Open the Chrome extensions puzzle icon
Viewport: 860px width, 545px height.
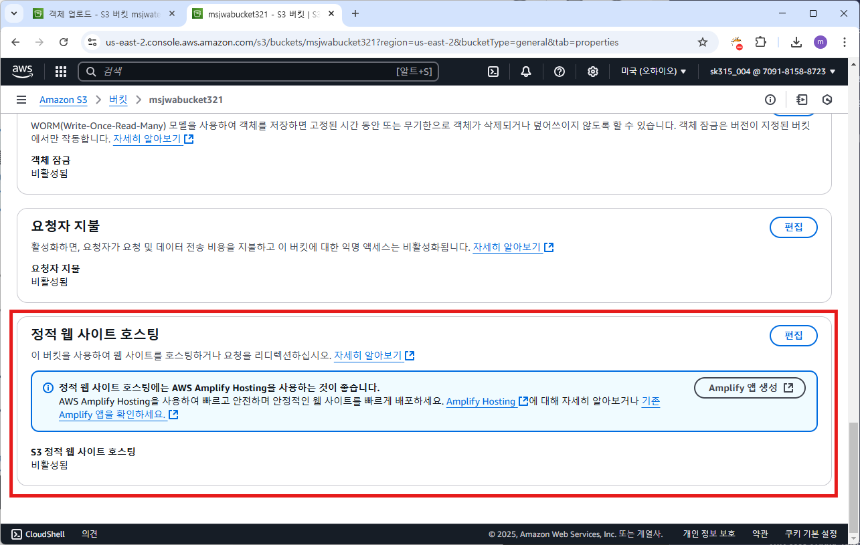click(x=760, y=42)
